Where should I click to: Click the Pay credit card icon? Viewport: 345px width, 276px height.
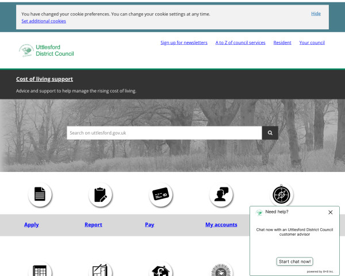click(161, 195)
